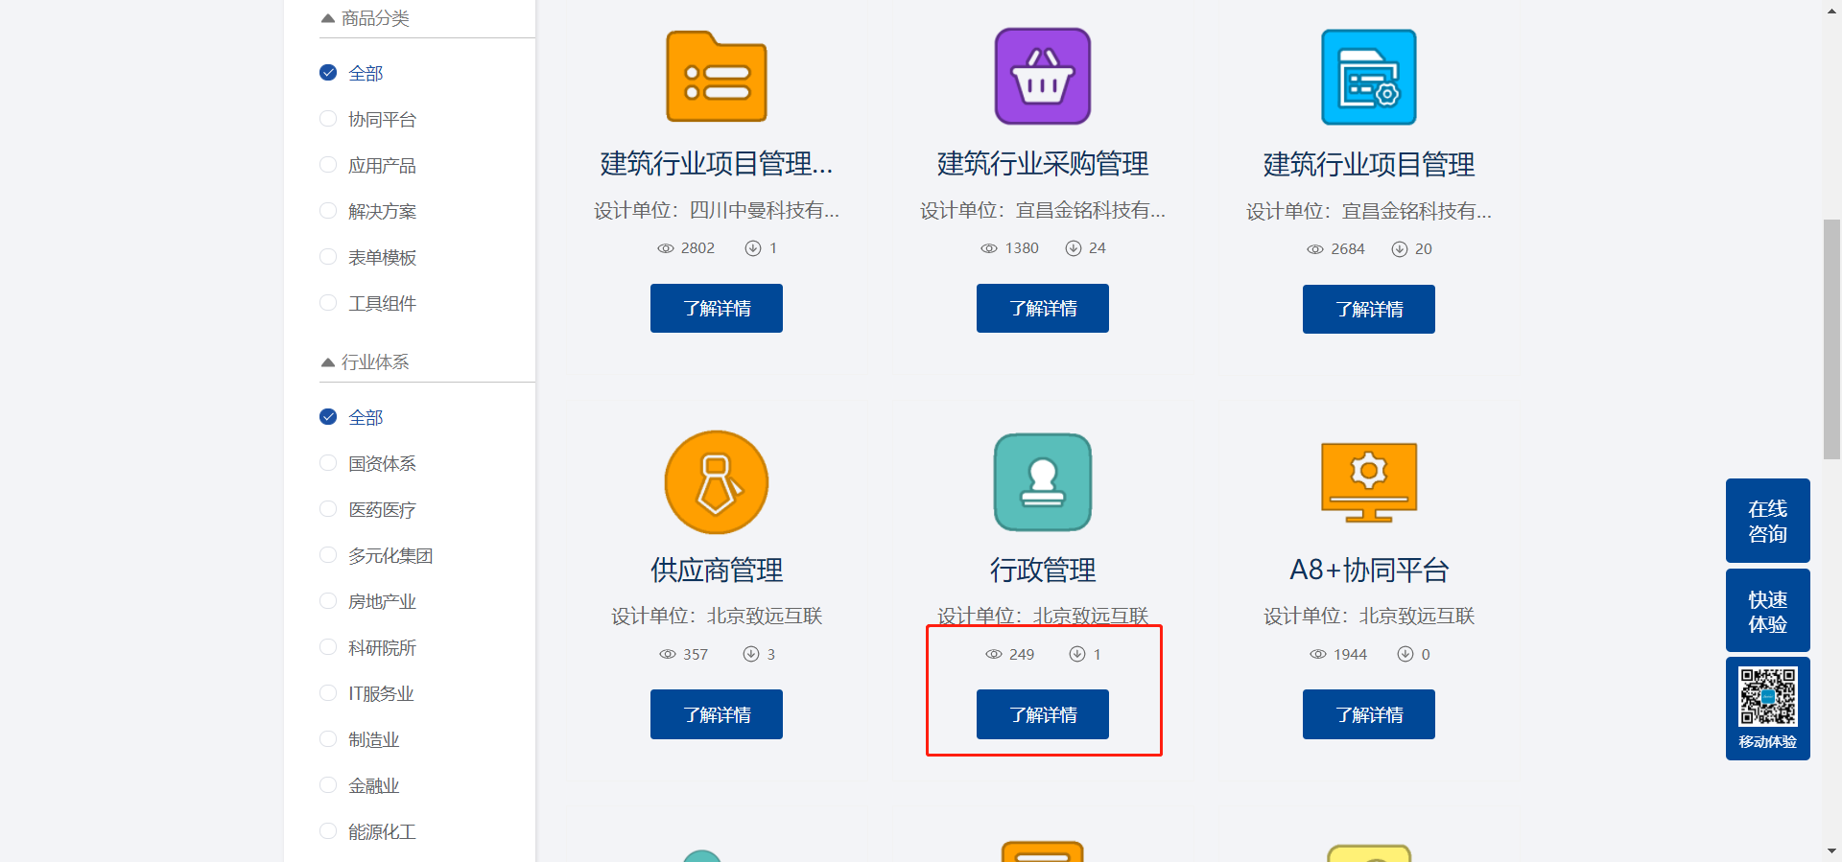Click the eye views icon next to 357
The width and height of the screenshot is (1842, 862).
coord(668,654)
